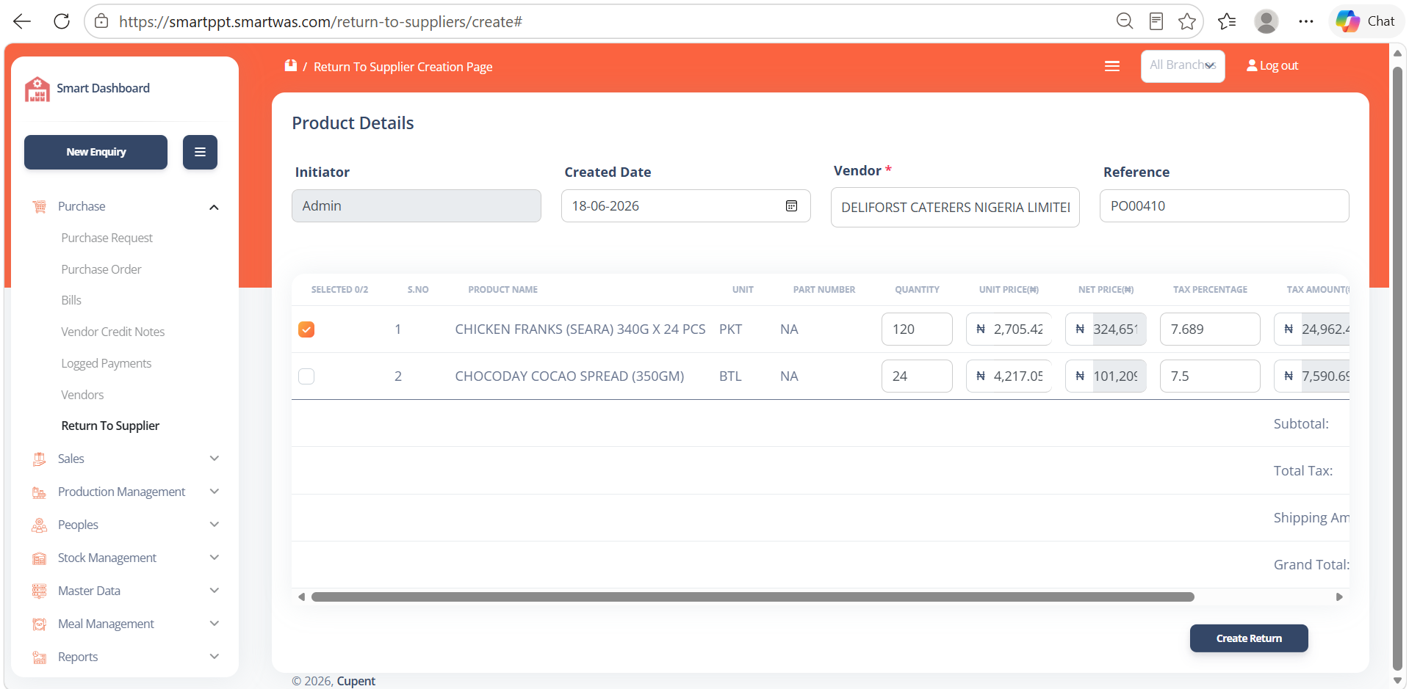Click the Cupent footer link
The height and width of the screenshot is (689, 1409).
(x=356, y=681)
